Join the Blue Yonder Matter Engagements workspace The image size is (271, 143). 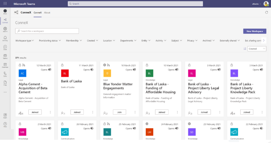(119, 112)
